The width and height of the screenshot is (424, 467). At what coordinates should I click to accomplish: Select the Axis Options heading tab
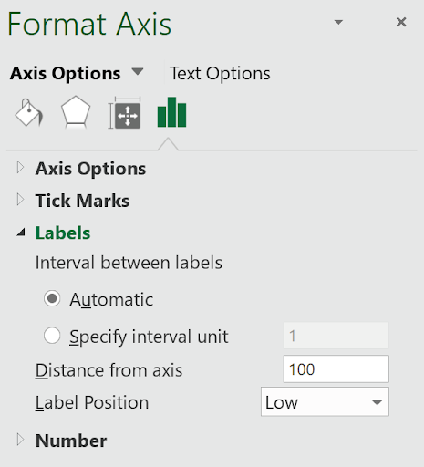pos(65,74)
